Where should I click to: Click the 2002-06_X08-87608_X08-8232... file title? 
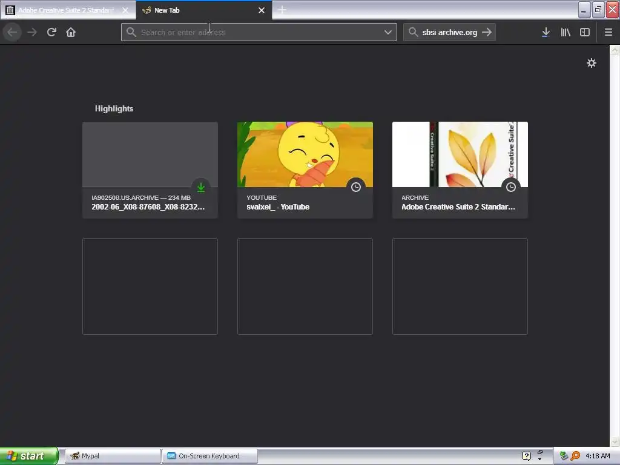[148, 207]
